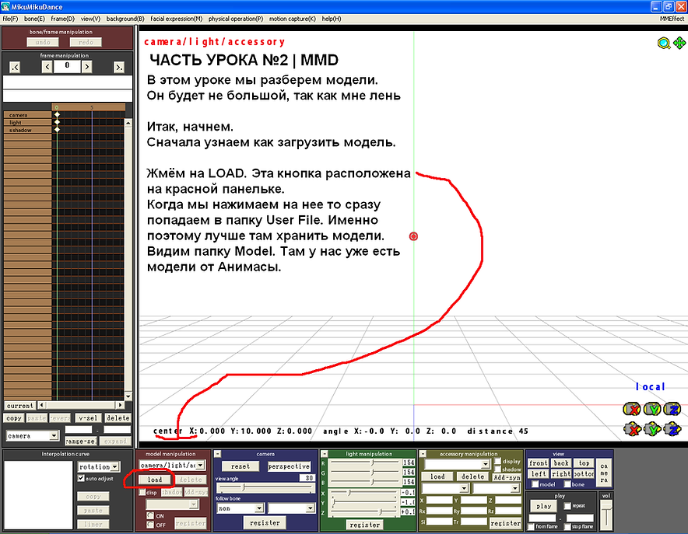Toggle the disp checkbox in model manipulation

point(142,492)
